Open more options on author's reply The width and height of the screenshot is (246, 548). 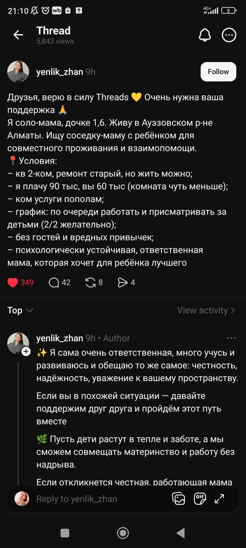tap(231, 338)
